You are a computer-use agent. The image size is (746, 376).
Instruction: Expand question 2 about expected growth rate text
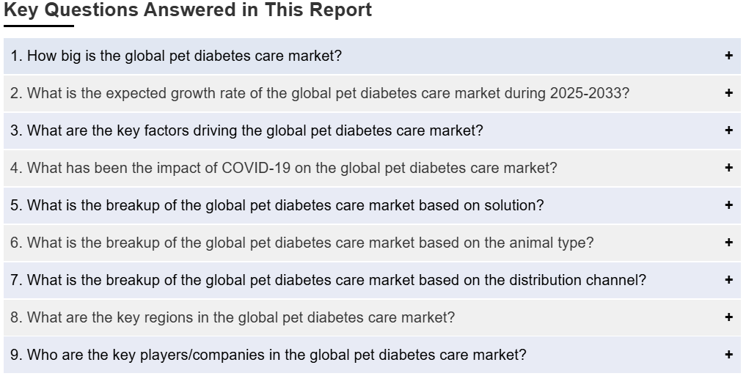[x=320, y=93]
